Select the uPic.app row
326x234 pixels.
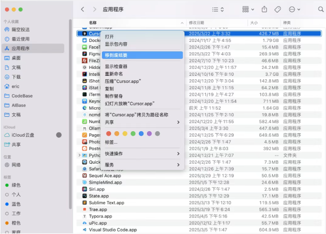click(x=199, y=223)
